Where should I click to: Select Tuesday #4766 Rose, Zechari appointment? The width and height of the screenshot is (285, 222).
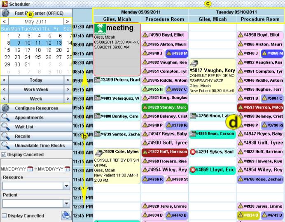click(x=260, y=179)
